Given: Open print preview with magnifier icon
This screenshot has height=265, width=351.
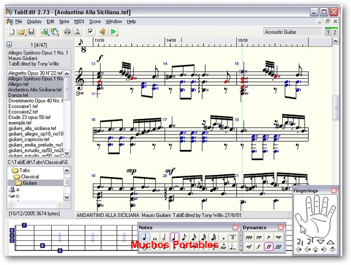Looking at the screenshot, I should (x=77, y=31).
